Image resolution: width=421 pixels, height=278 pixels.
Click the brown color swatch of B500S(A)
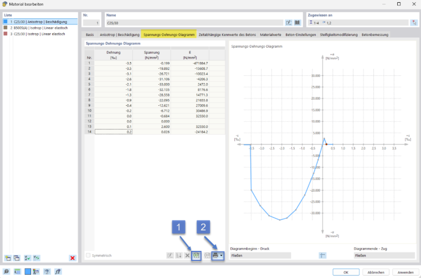(6, 28)
